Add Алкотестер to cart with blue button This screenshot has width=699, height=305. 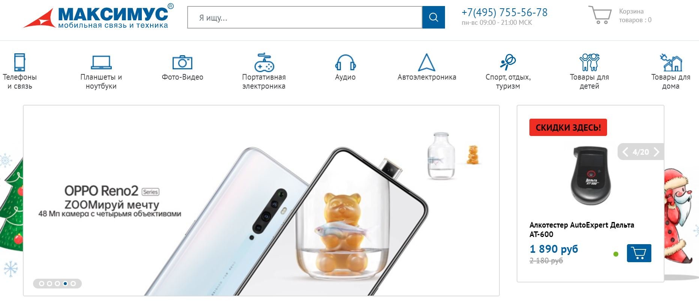point(639,253)
